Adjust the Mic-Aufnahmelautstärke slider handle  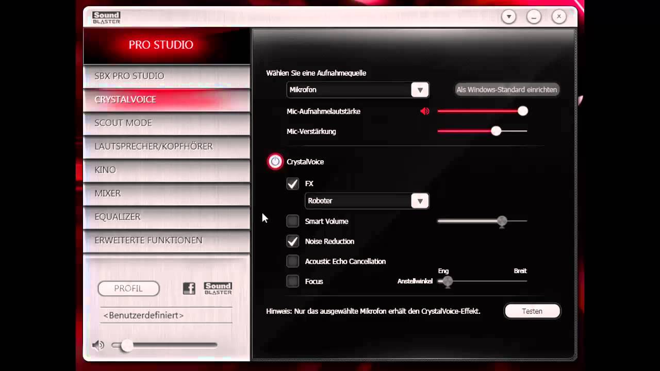pos(523,111)
